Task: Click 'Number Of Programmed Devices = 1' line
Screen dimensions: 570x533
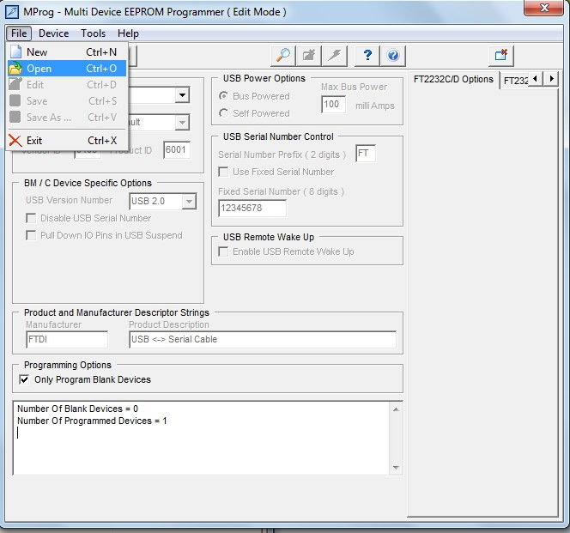Action: click(x=92, y=421)
